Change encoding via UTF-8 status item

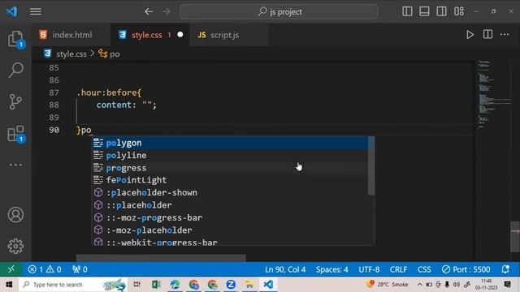coord(369,269)
